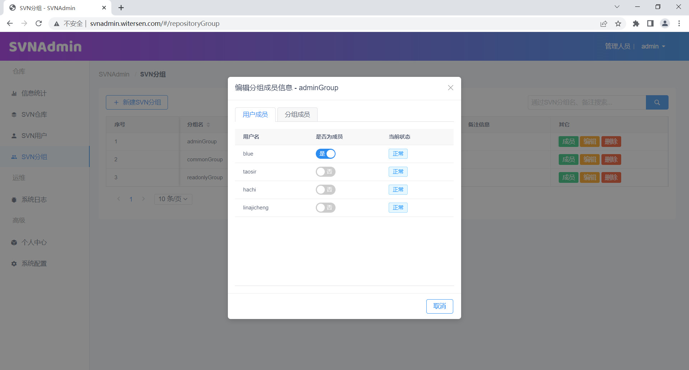Screen dimensions: 689x370
Task: Open SVN仓库 in the sidebar
Action: coord(44,115)
